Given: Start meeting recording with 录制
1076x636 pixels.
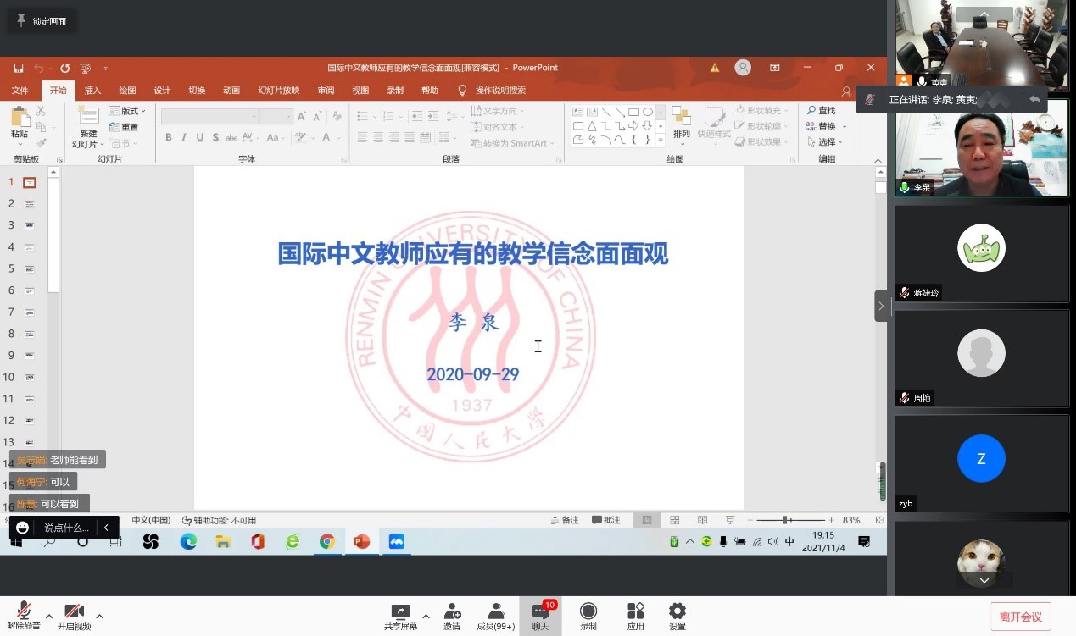Looking at the screenshot, I should (x=588, y=617).
